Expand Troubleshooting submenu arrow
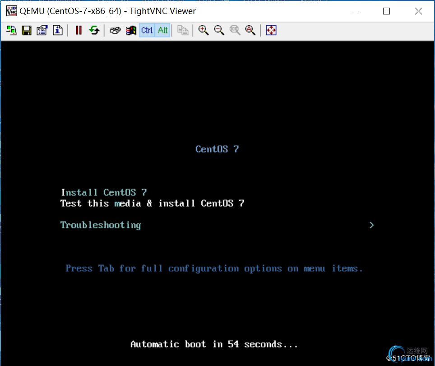The height and width of the screenshot is (366, 435). [372, 225]
